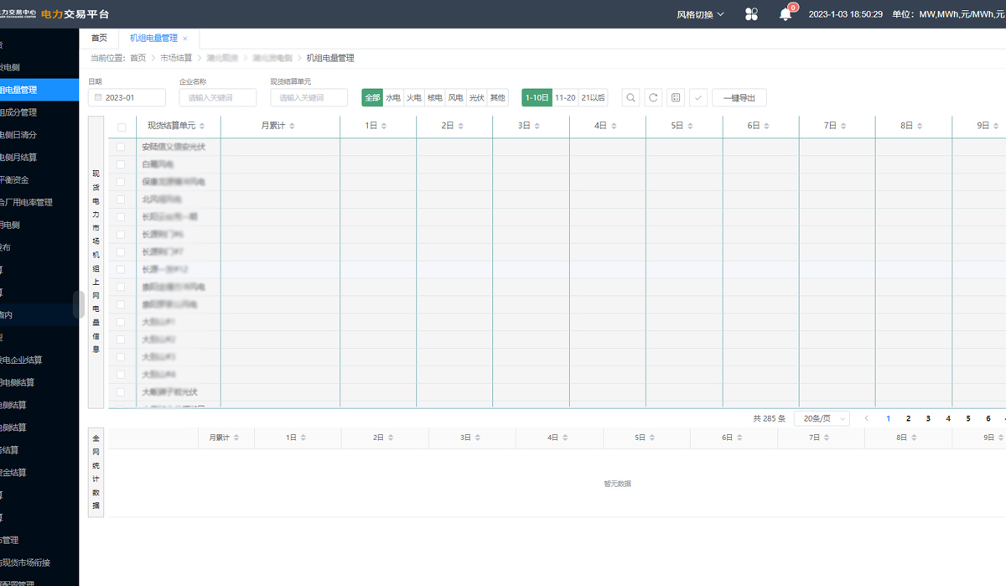Sort upper table by 现货结算单元 column

pos(204,126)
